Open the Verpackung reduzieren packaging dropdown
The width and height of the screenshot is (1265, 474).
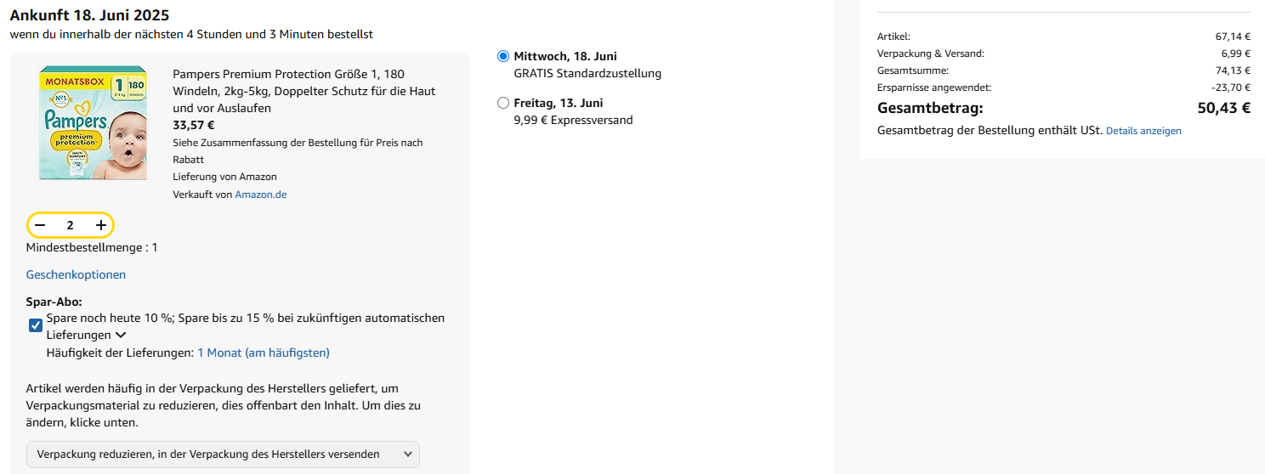coord(223,454)
